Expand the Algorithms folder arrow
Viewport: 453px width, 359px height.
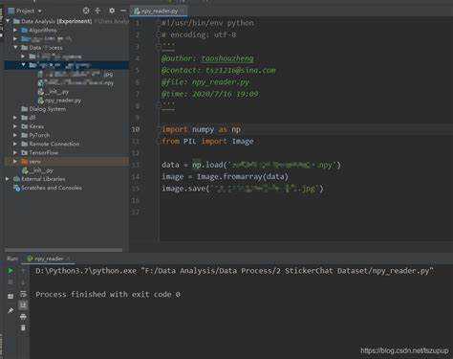[15, 30]
